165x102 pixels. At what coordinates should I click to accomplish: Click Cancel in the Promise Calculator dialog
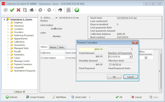[130, 77]
